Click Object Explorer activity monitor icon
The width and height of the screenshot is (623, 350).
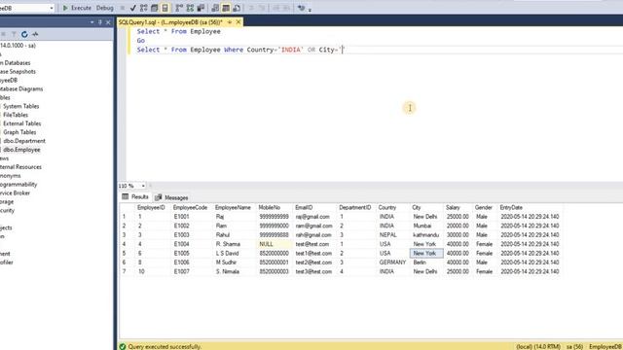point(35,35)
